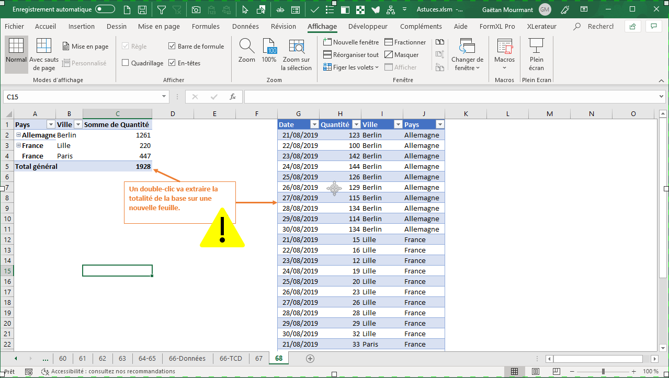669x378 pixels.
Task: Uncheck the Barre de formule checkbox
Action: click(x=172, y=47)
